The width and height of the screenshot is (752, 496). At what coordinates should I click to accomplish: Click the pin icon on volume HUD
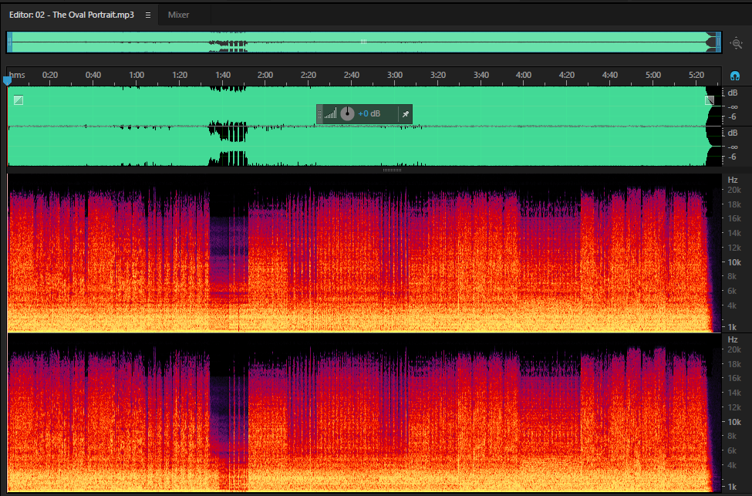(405, 114)
